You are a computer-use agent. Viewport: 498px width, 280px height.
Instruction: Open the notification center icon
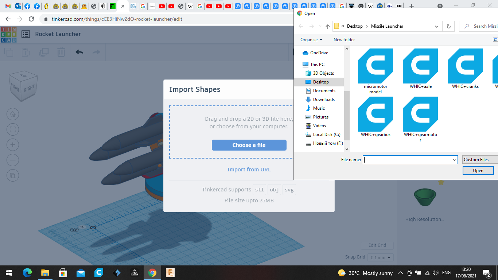pos(486,273)
